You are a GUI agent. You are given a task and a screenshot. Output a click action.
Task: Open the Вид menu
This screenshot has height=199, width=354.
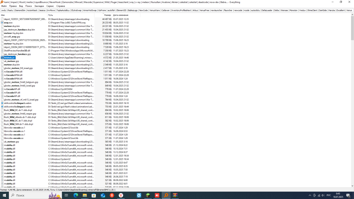21,6
